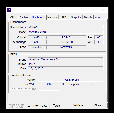Viewport: 114px width, 113px height.
Task: Click the BIOS version P1.70 field
Action: point(66,64)
